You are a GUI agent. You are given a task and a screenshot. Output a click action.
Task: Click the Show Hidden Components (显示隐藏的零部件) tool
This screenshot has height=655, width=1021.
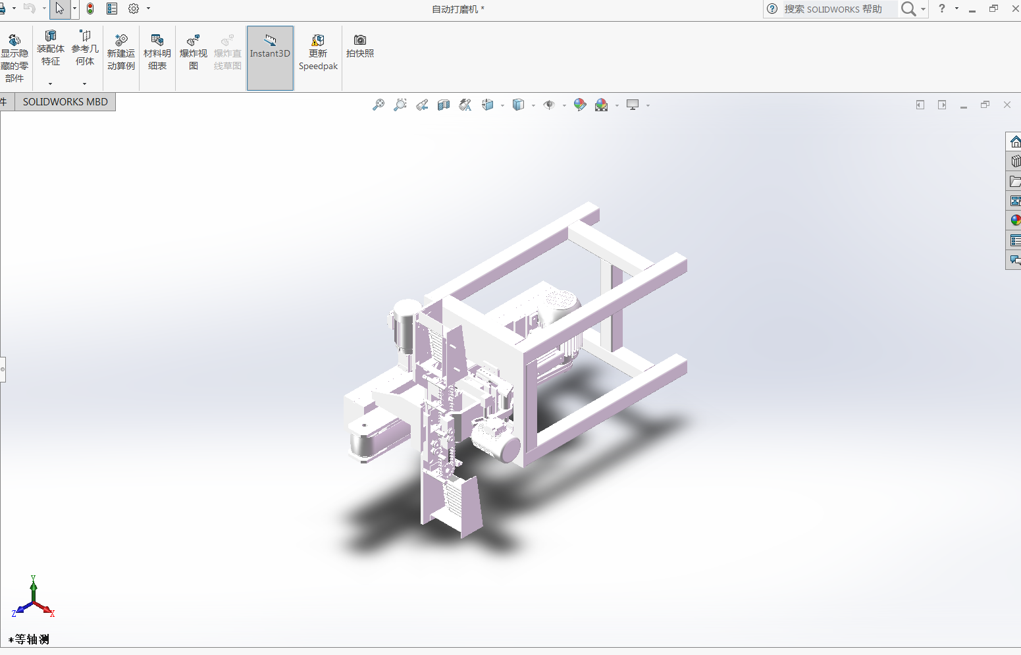[14, 58]
